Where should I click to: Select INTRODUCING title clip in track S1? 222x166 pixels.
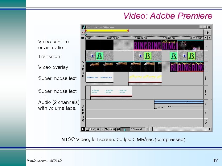99,77
